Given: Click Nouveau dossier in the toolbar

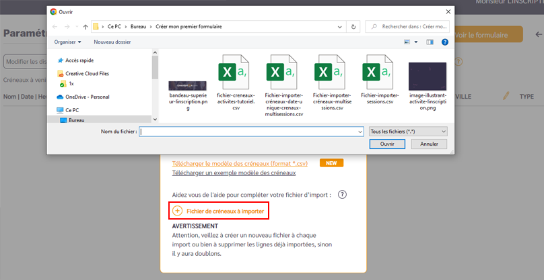Looking at the screenshot, I should click(x=112, y=42).
